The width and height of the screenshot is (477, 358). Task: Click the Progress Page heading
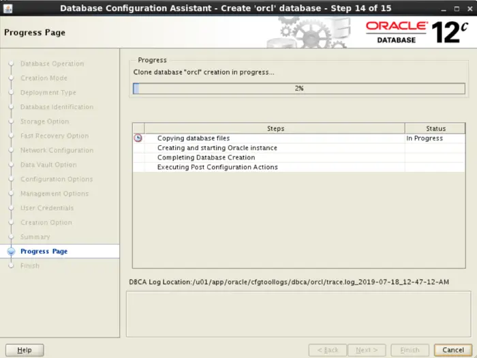[x=35, y=33]
